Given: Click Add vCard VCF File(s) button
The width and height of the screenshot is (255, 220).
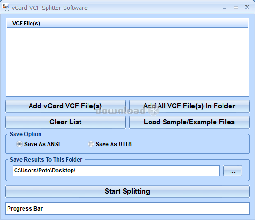Looking at the screenshot, I should (65, 106).
